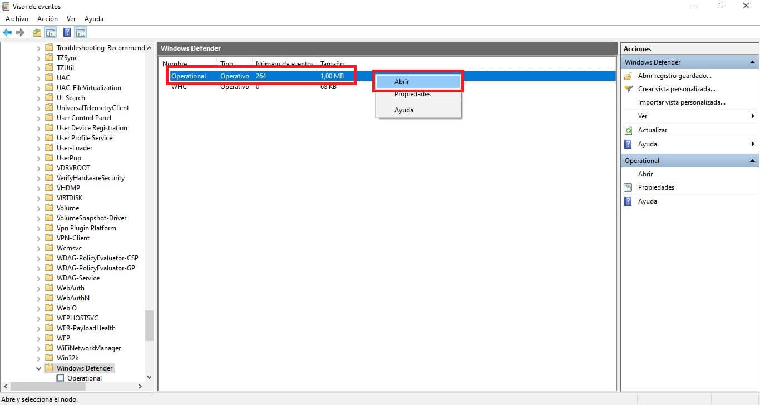Screen dimensions: 760x405
Task: Click Ayuda icon under Windows Defender actions
Action: pyautogui.click(x=628, y=144)
